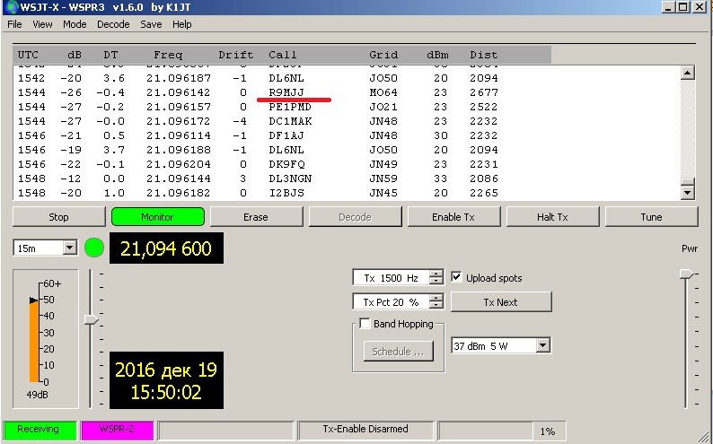Click the greyed-out Decode button
Screen dimensions: 713x444
[x=355, y=217]
